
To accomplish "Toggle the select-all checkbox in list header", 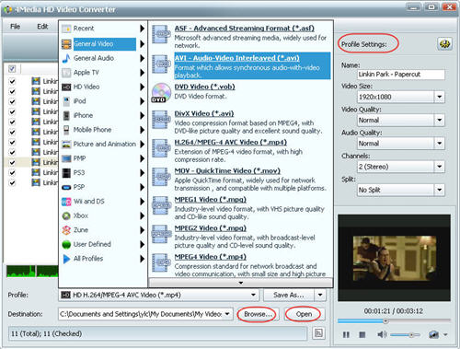I will [x=12, y=69].
